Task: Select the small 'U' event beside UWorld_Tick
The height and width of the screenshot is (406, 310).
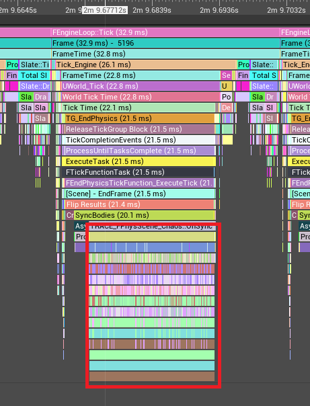Action: [x=227, y=86]
